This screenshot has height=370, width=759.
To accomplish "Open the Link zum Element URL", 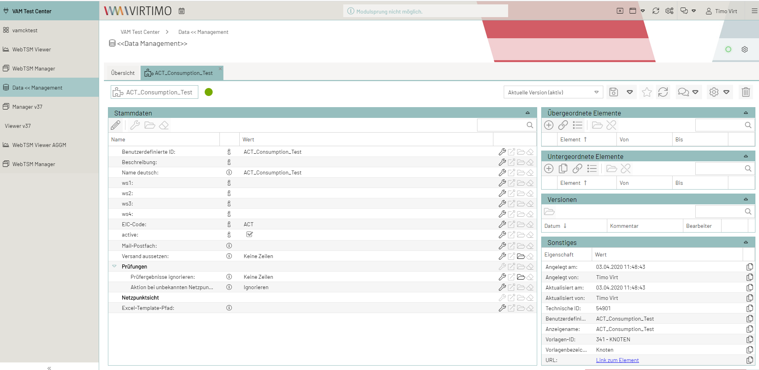I will (617, 360).
